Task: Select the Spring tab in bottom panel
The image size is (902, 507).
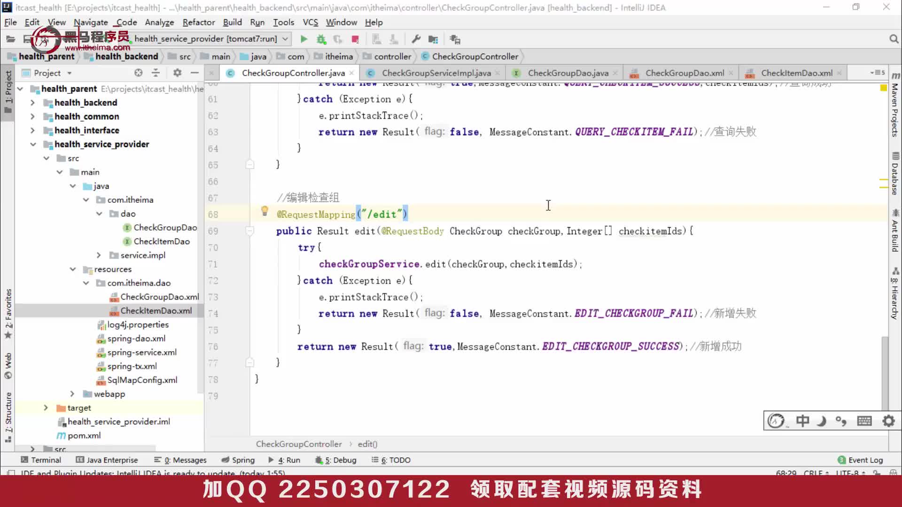Action: 242,459
